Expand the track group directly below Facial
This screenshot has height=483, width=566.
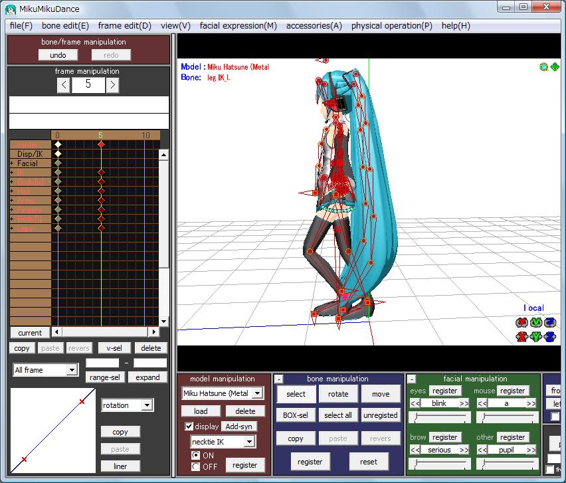[x=12, y=173]
